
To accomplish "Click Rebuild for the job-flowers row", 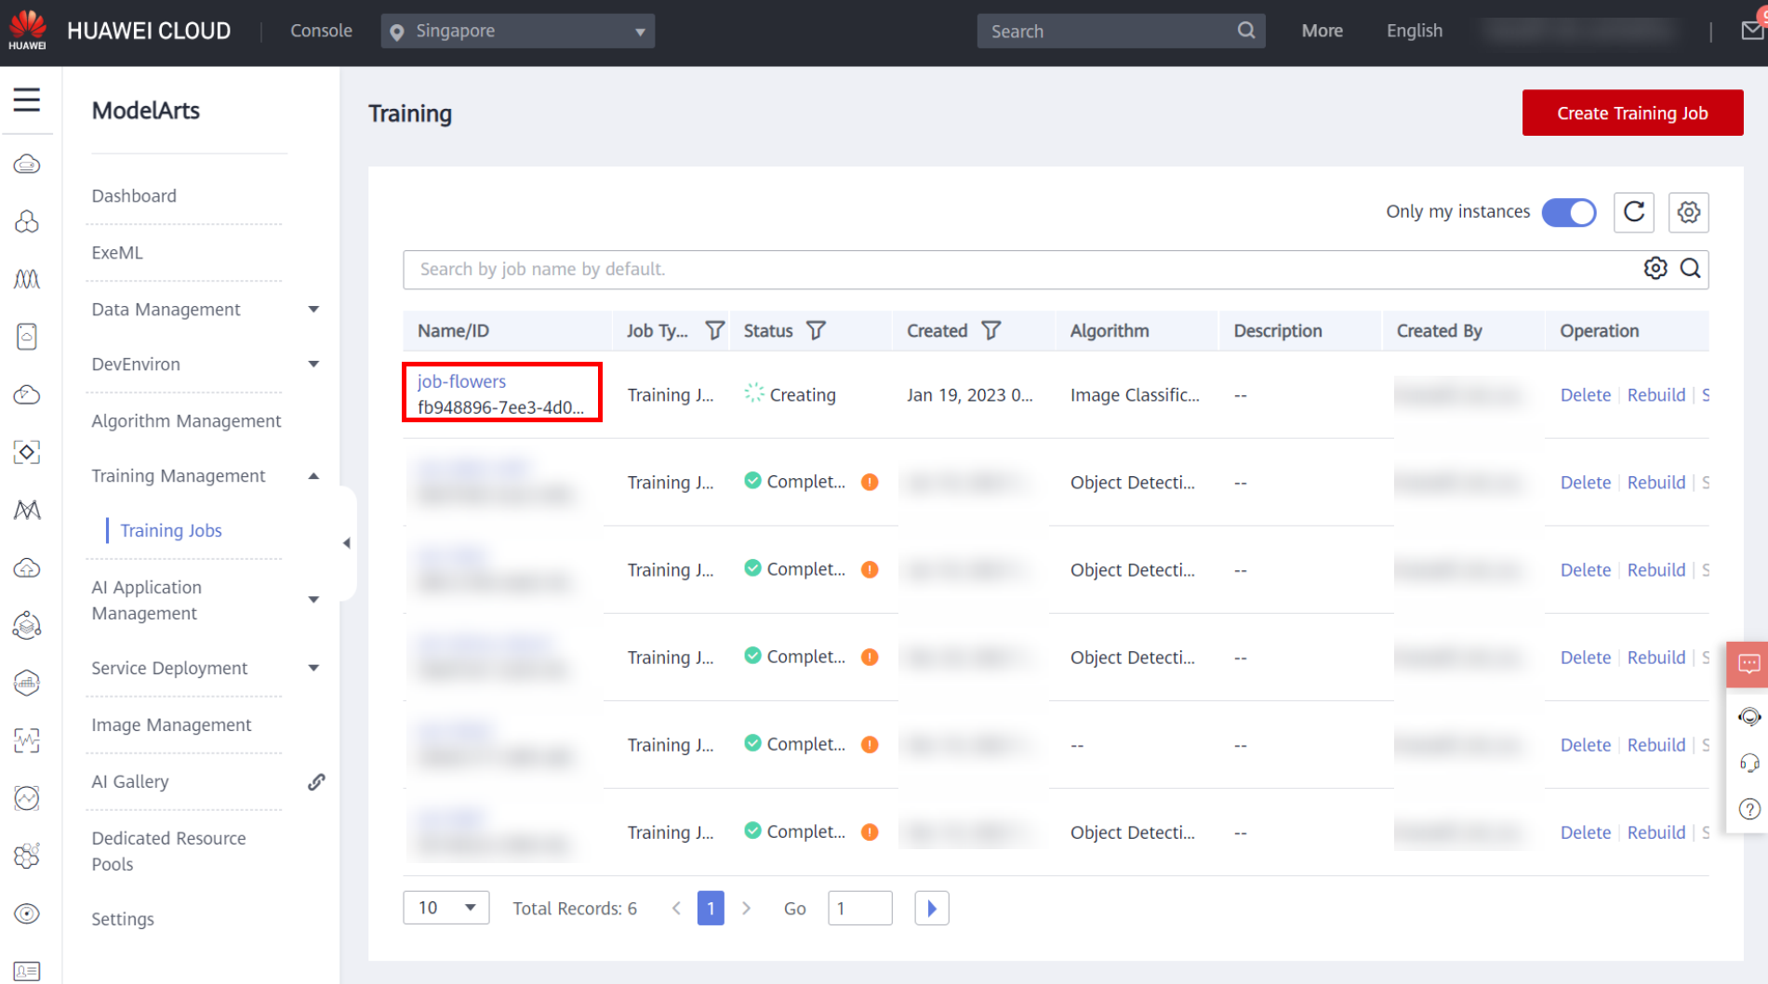I will [x=1655, y=395].
